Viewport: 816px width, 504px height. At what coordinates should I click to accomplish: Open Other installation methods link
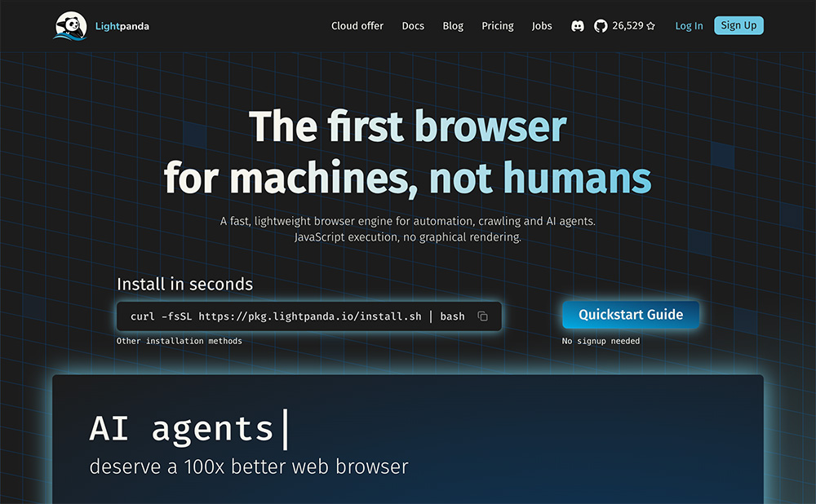(179, 341)
